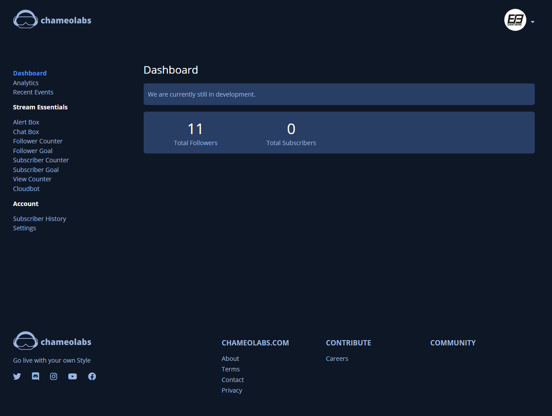Viewport: 552px width, 416px height.
Task: Click the CONTRIBUTE footer heading
Action: click(349, 343)
